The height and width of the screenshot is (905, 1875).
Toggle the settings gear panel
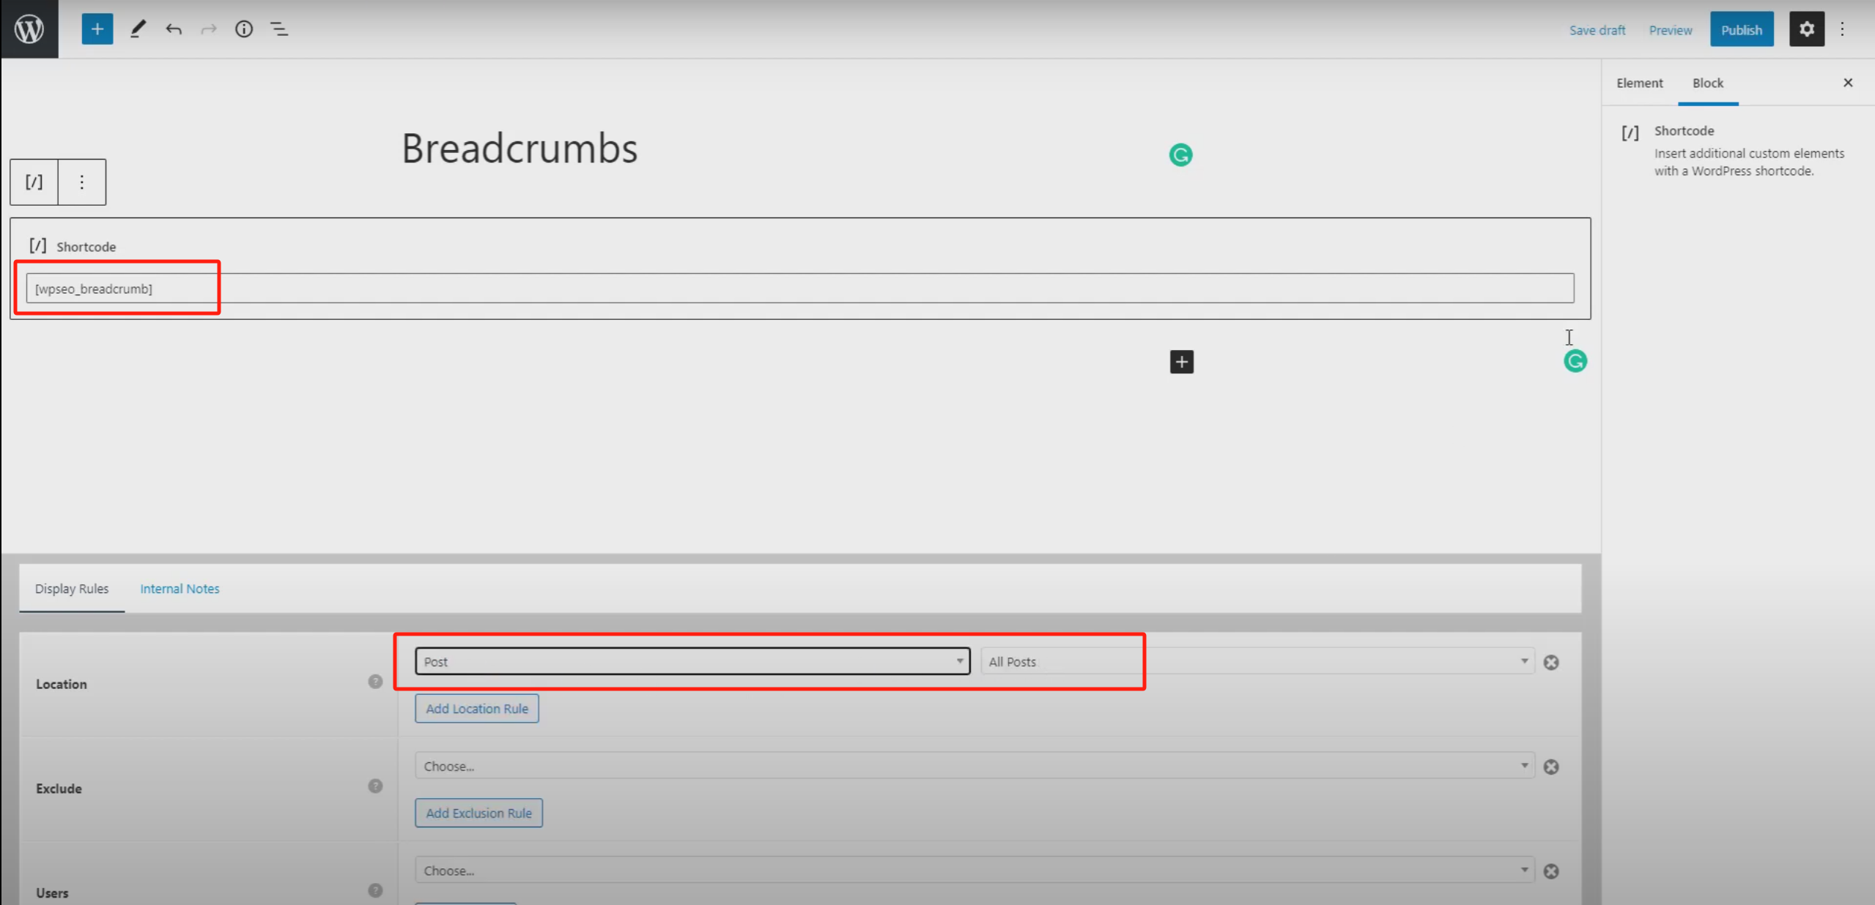pos(1806,29)
